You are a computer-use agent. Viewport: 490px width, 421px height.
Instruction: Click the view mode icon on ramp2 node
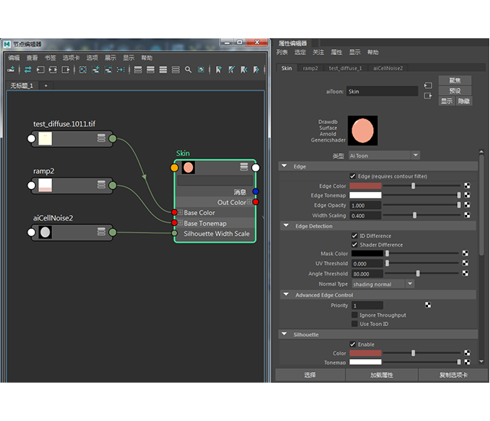coord(101,185)
